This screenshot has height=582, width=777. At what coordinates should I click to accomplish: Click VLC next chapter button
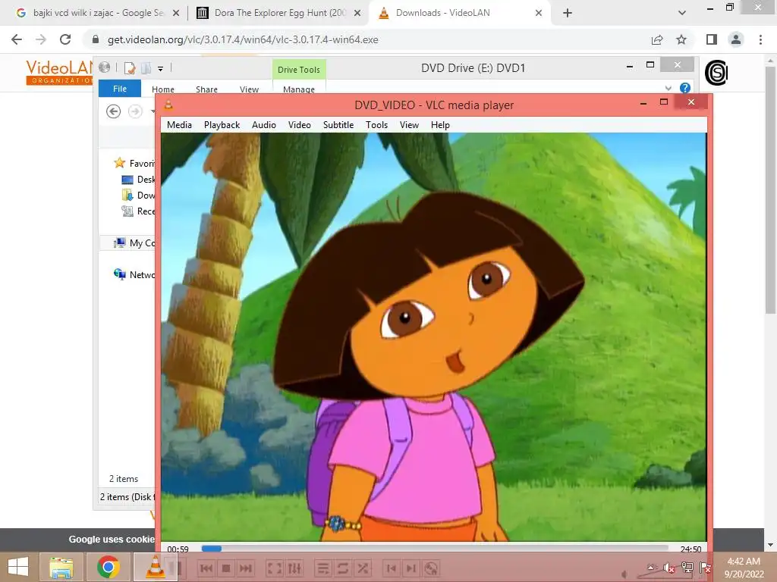pos(246,568)
